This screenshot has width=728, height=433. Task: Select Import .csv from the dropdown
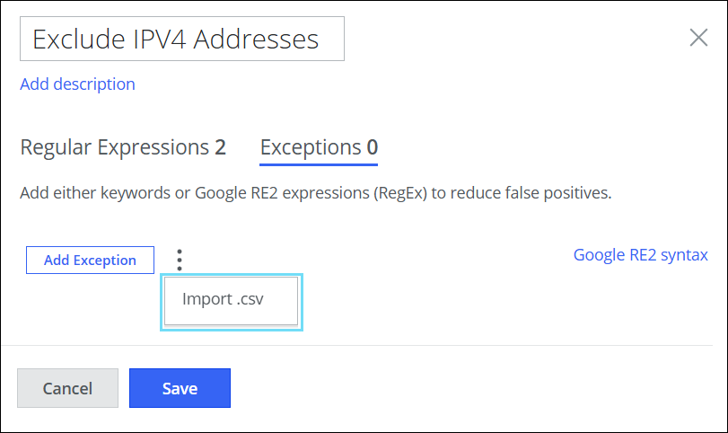point(231,299)
